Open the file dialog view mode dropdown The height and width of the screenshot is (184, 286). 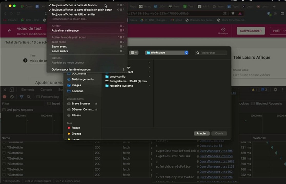click(134, 53)
